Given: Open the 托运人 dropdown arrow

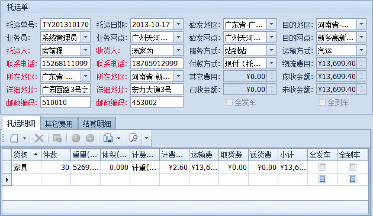Looking at the screenshot, I should click(86, 50).
